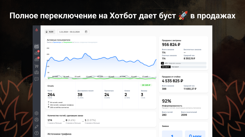Image resolution: width=245 pixels, height=137 pixels.
Task: Click the Продажи с витрины heading
Action: click(x=171, y=40)
